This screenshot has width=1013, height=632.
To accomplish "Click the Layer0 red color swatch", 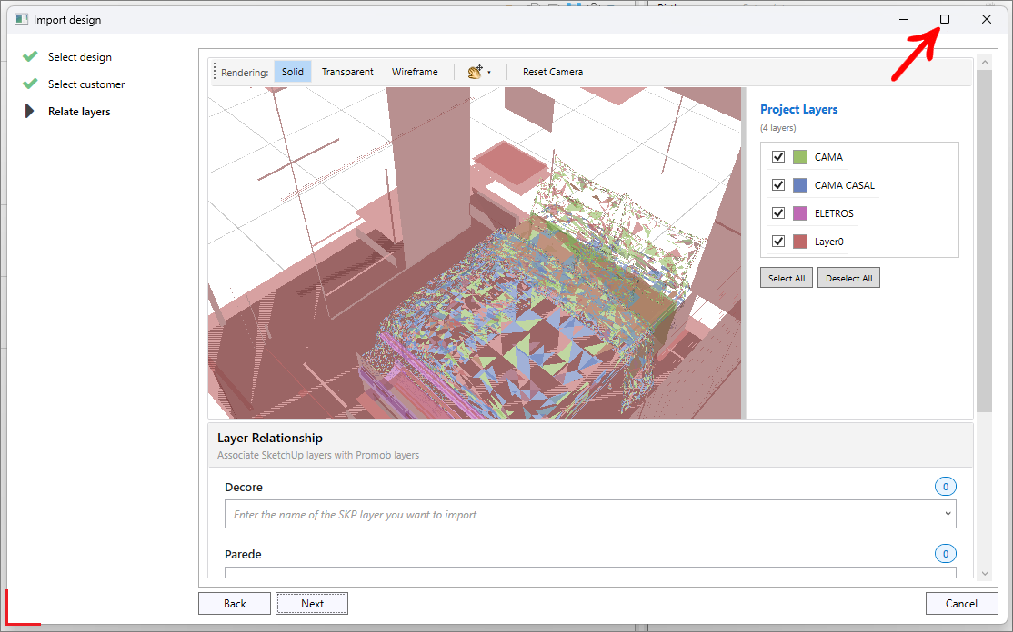I will pos(800,242).
